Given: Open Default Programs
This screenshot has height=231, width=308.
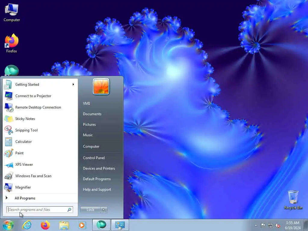Looking at the screenshot, I should click(97, 179).
